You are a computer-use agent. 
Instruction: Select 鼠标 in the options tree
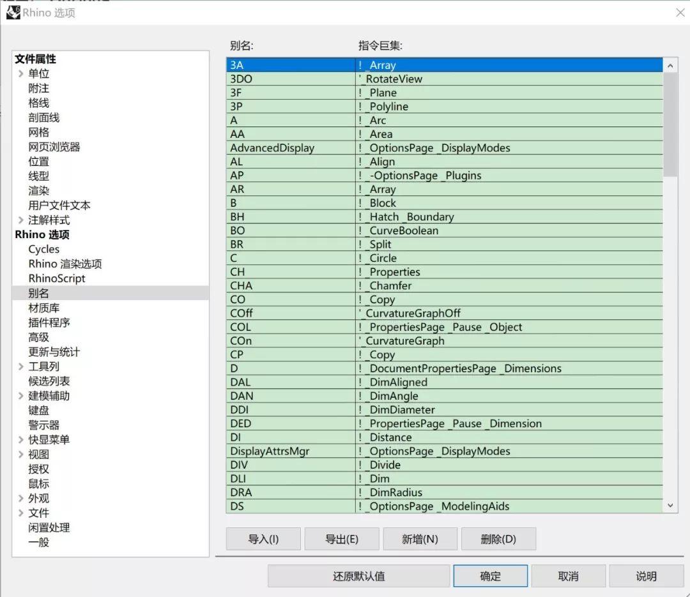tap(39, 483)
